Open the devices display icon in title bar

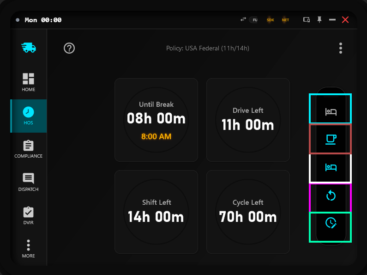(x=307, y=20)
